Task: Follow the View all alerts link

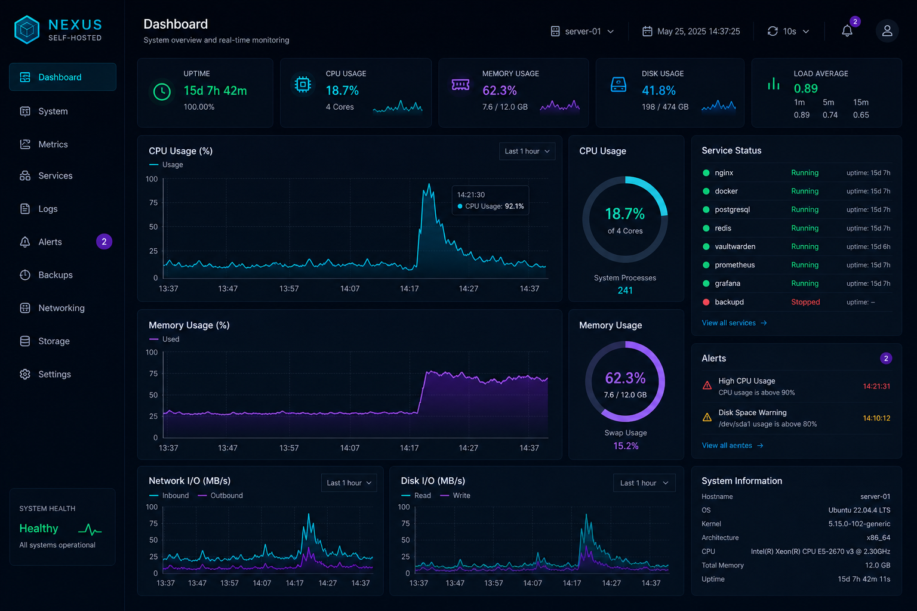Action: [x=733, y=445]
